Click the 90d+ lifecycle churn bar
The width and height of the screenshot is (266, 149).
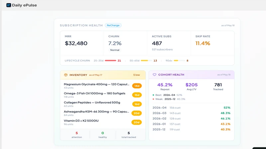179,61
